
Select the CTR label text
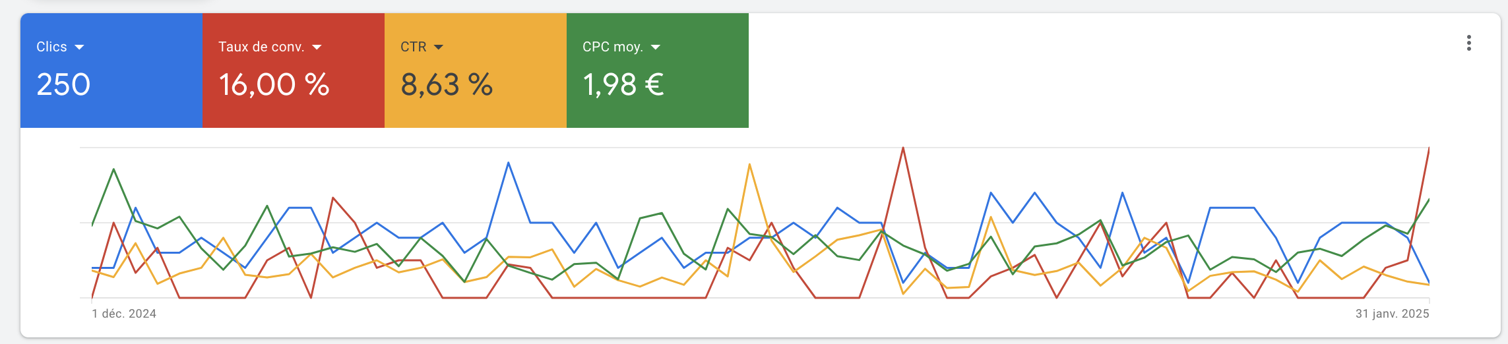pos(413,47)
